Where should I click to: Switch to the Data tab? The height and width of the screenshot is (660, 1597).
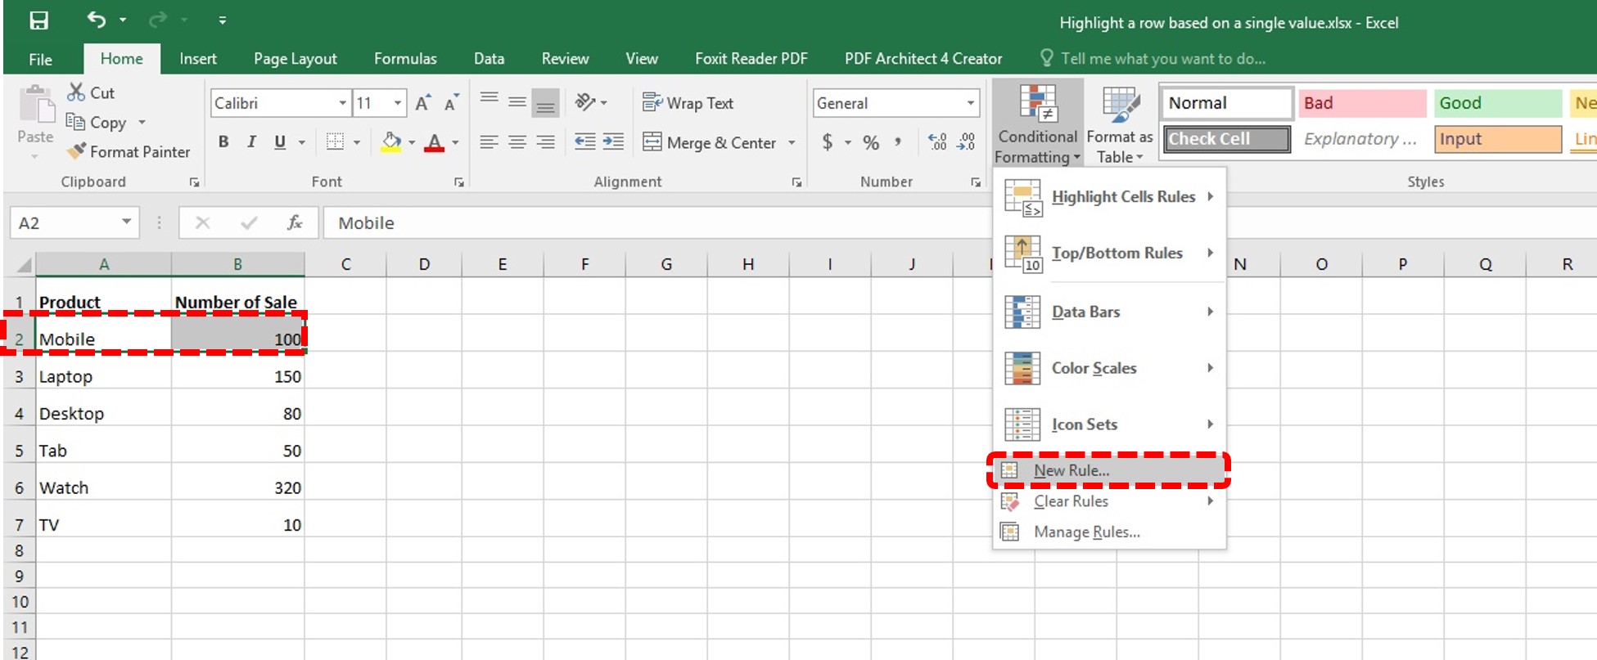tap(489, 59)
